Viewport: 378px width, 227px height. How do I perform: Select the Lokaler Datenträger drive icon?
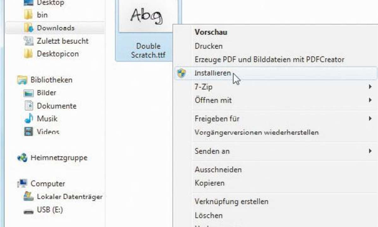pyautogui.click(x=28, y=196)
